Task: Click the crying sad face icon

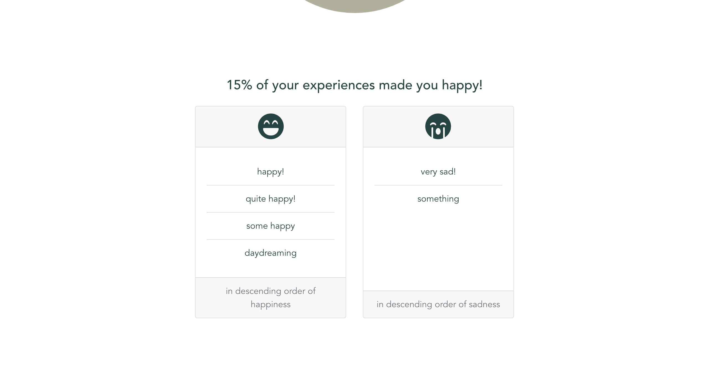Action: coord(438,126)
